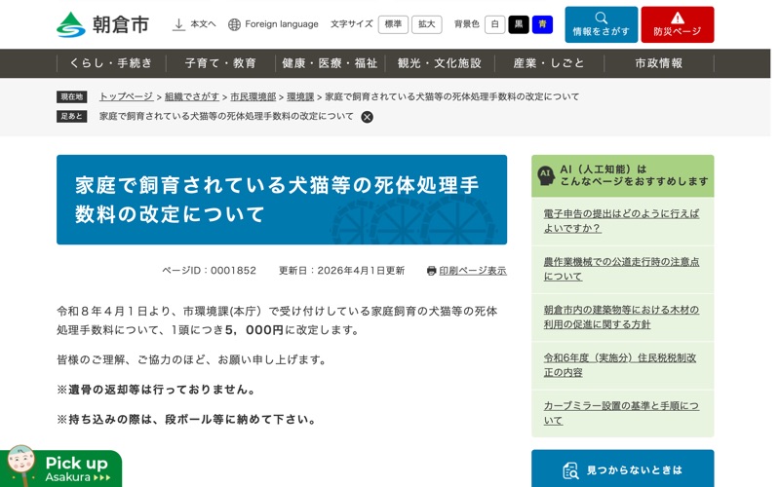The height and width of the screenshot is (487, 780).
Task: Open the 観光・文化施設 menu
Action: (440, 63)
